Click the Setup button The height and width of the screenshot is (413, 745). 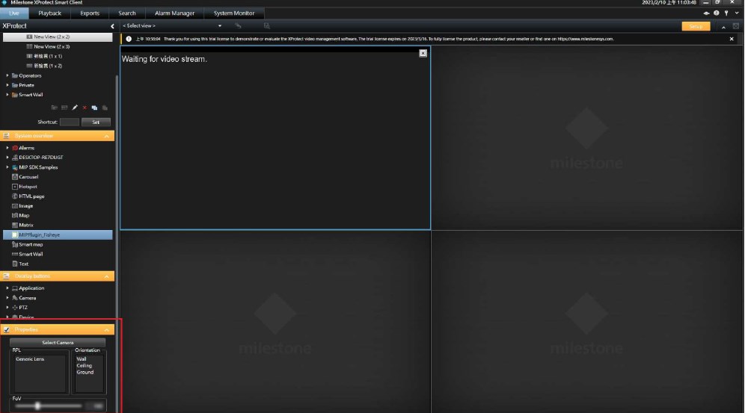(x=696, y=27)
